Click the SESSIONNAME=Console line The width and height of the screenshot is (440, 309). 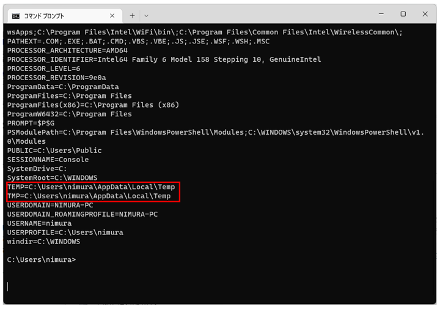coord(48,160)
